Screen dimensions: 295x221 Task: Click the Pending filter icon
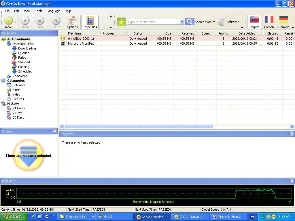pos(14,67)
